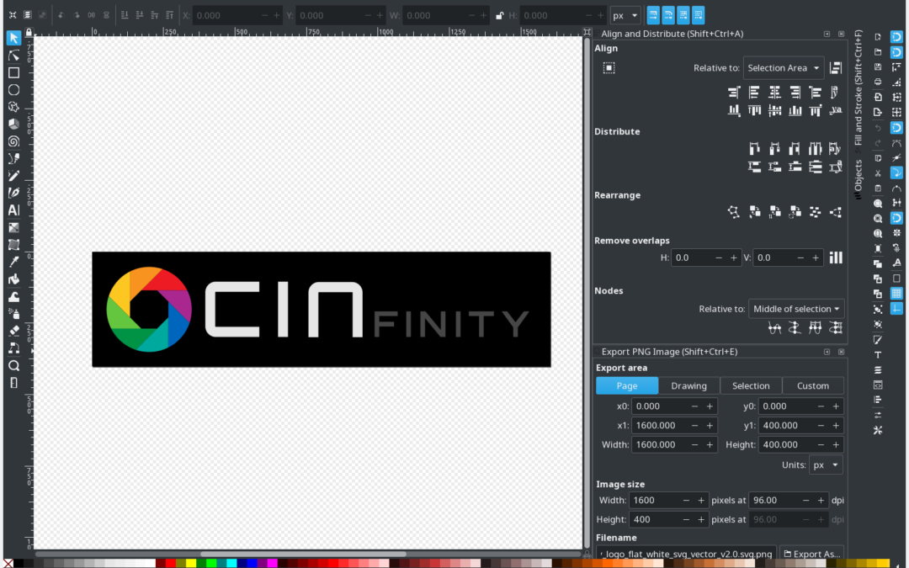Pick the yellow swatch in color palette
The height and width of the screenshot is (568, 909).
click(190, 562)
